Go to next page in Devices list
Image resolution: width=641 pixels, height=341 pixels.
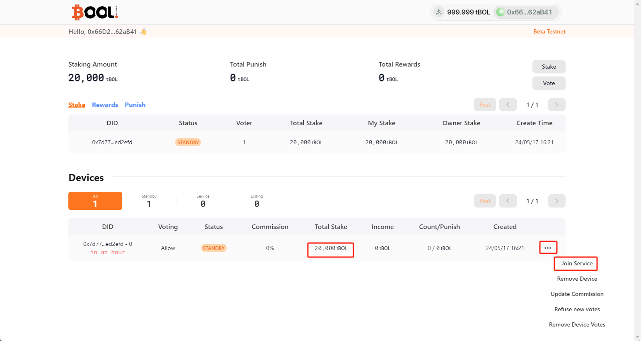pos(556,201)
